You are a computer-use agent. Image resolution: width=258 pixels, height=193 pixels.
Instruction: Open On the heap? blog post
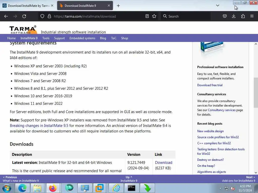[206, 166]
